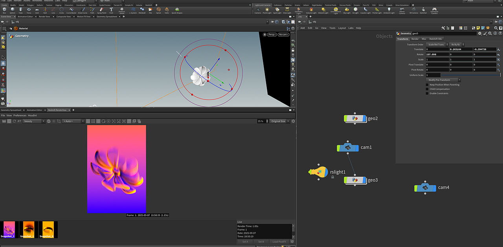Toggle Child Compensation checkbox
503x247 pixels.
click(427, 89)
